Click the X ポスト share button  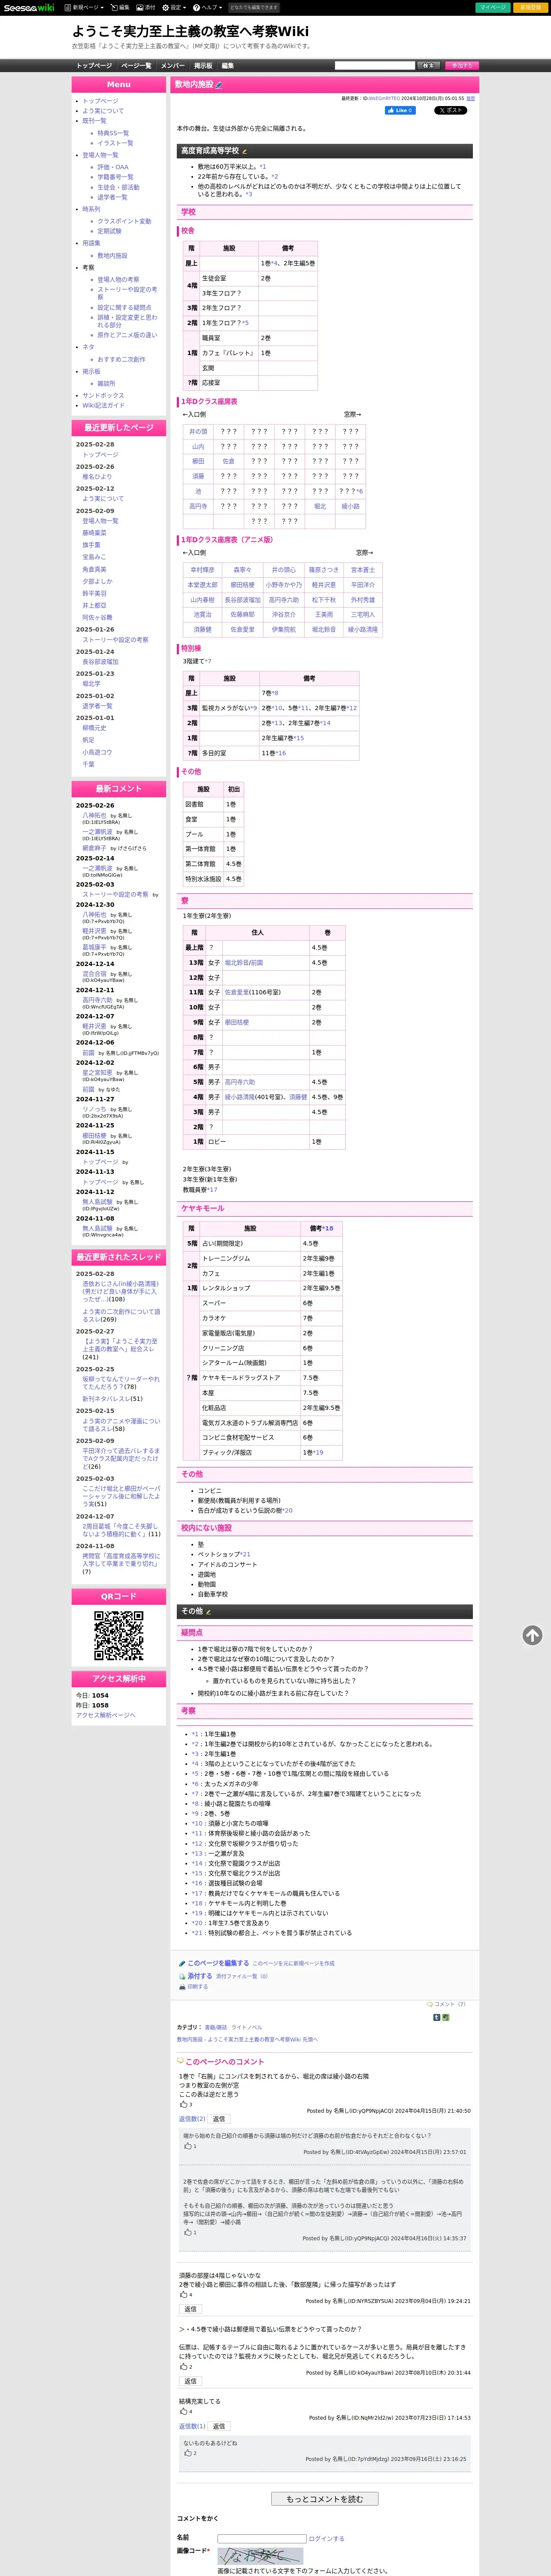click(x=450, y=110)
